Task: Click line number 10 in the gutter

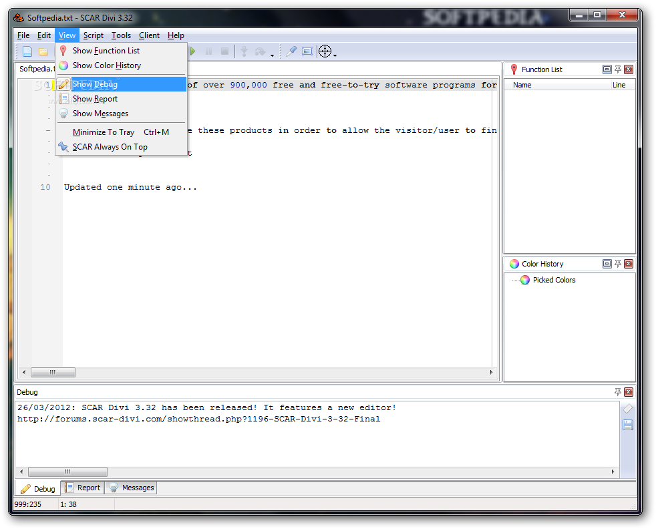Action: tap(45, 187)
